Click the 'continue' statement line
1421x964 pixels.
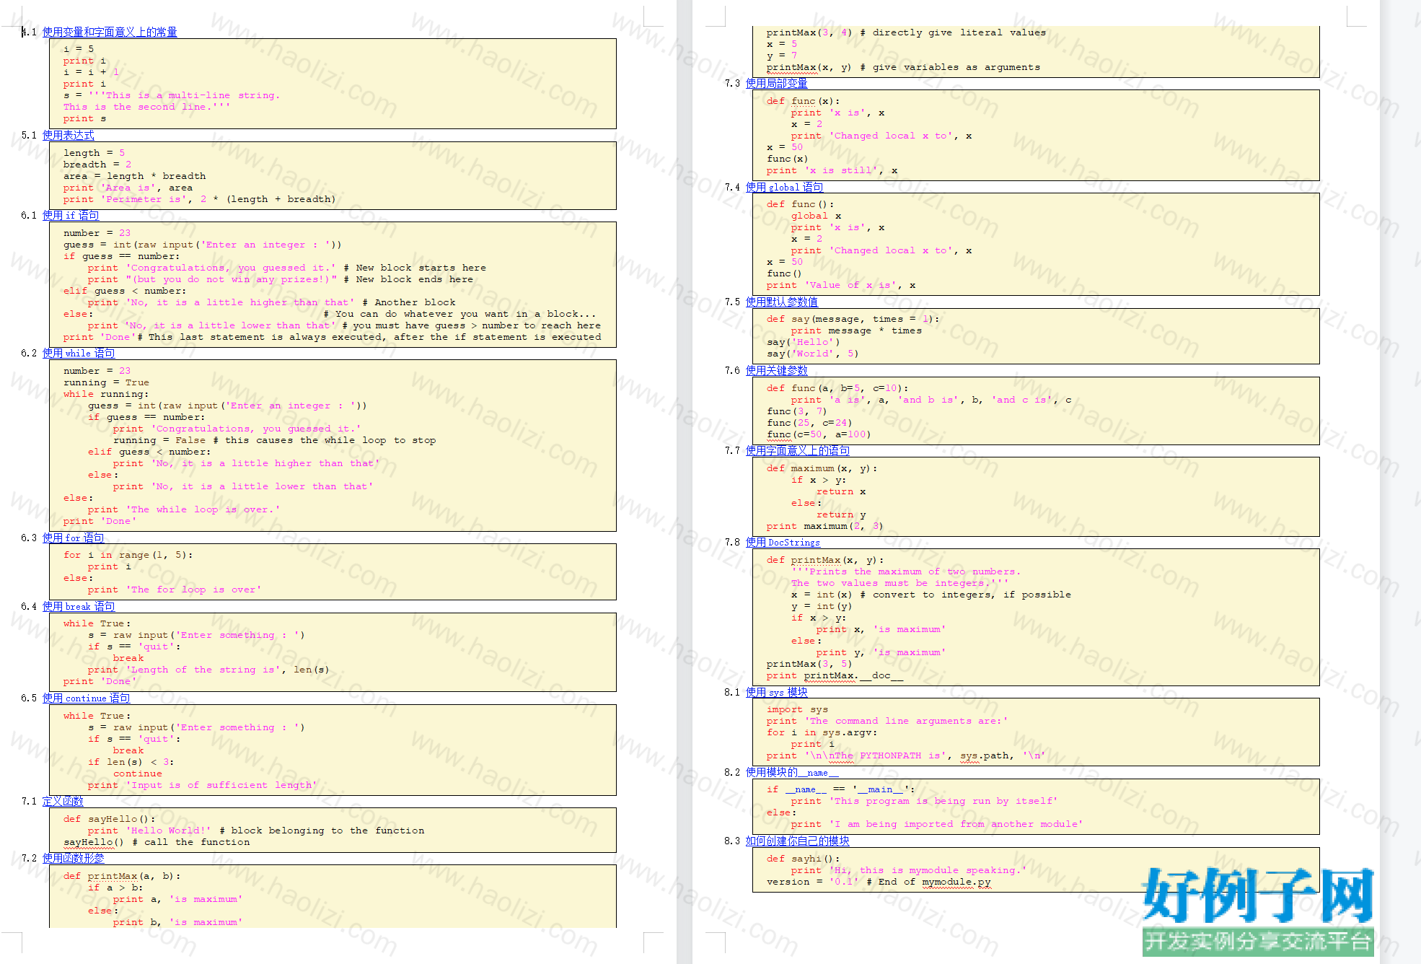[138, 774]
